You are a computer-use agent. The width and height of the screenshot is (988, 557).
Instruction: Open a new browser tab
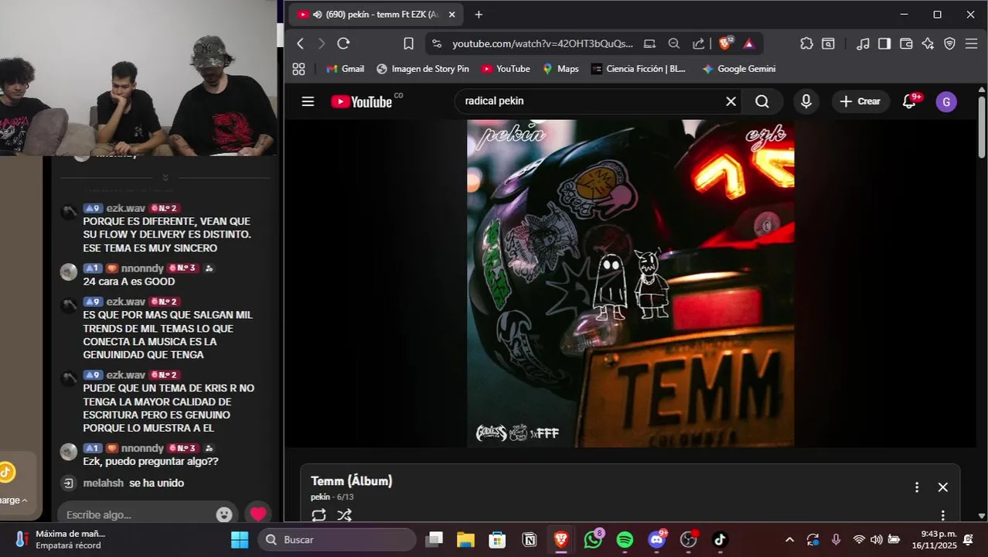click(x=479, y=15)
